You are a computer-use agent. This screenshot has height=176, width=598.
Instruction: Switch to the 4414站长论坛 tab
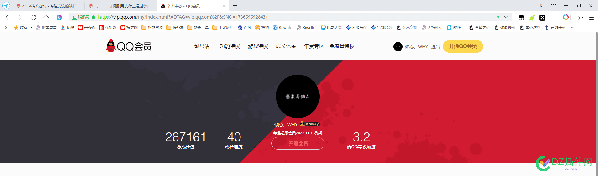45,6
